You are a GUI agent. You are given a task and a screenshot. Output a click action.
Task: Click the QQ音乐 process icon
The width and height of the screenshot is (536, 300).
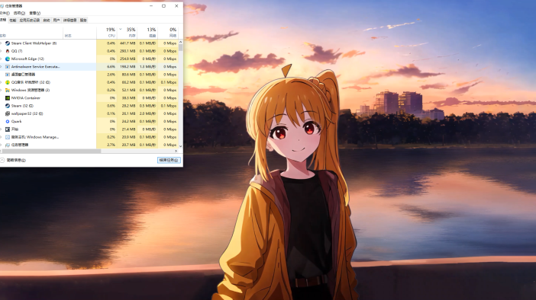pos(8,82)
